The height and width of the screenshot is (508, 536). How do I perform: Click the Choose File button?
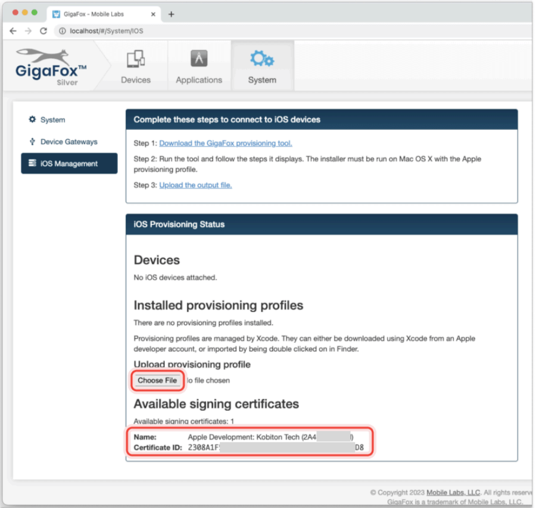click(157, 380)
